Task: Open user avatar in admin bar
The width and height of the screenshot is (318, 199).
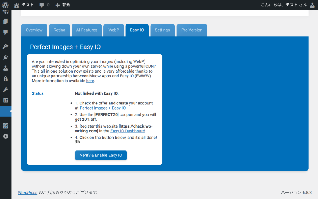Action: pyautogui.click(x=312, y=5)
